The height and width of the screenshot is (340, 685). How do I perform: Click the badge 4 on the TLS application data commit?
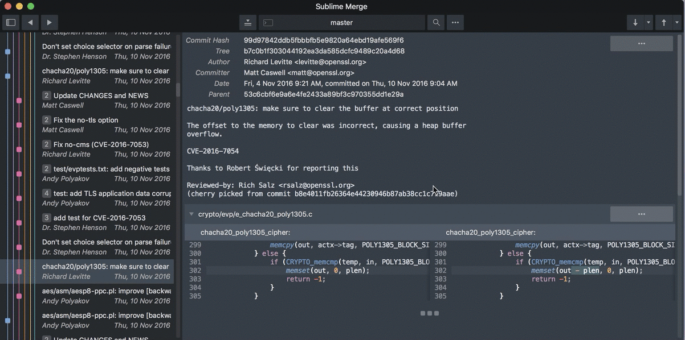[46, 193]
